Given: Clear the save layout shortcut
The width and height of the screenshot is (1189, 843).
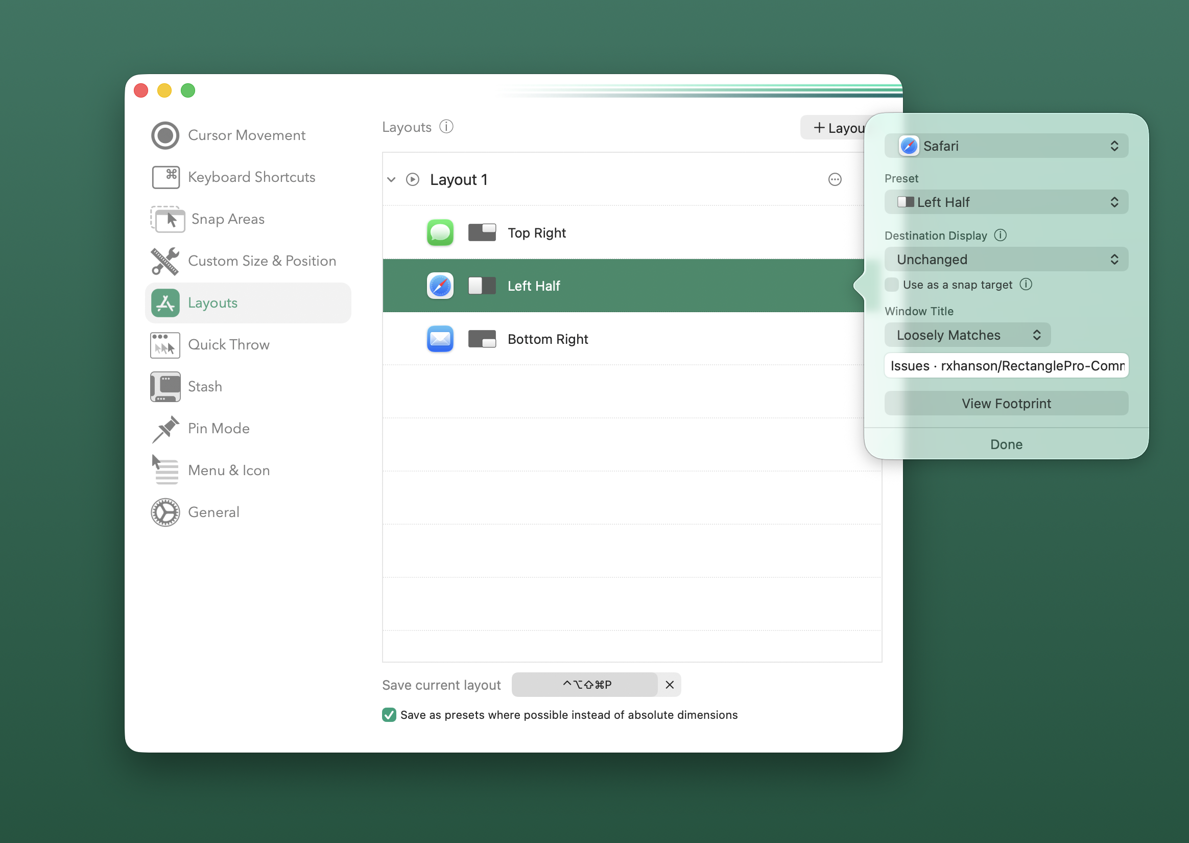Looking at the screenshot, I should pos(670,685).
